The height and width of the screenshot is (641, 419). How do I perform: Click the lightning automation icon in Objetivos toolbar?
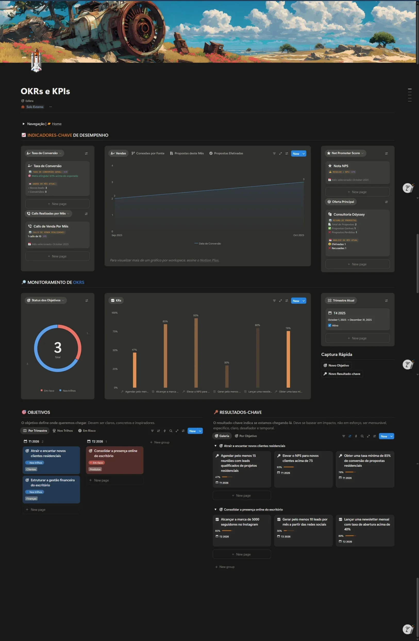164,431
